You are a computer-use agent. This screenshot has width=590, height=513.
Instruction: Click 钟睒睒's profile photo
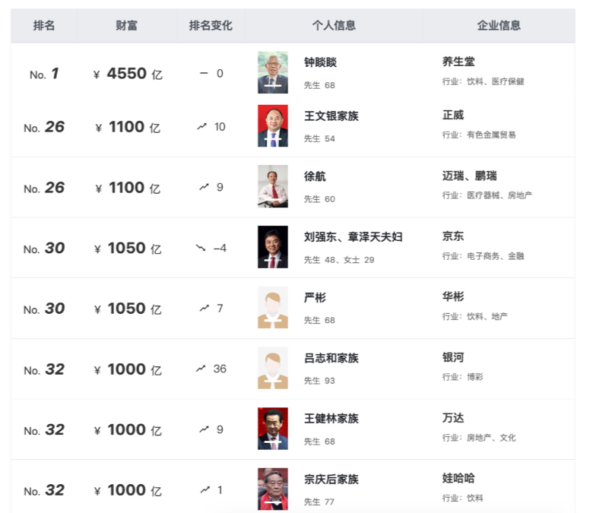[273, 72]
